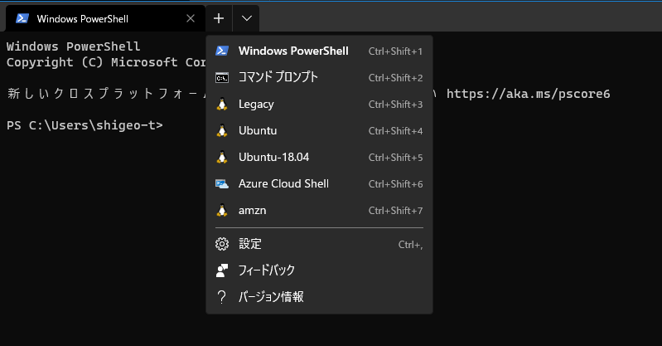
Task: Close the Windows PowerShell tab
Action: coord(191,18)
